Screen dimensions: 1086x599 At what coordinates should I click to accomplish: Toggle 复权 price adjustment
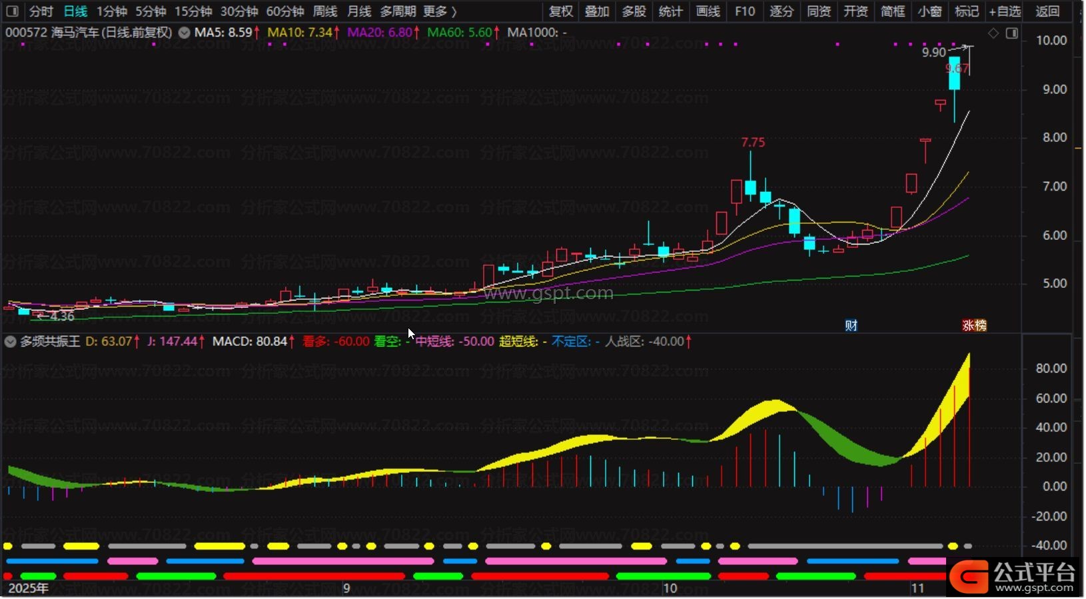(560, 11)
